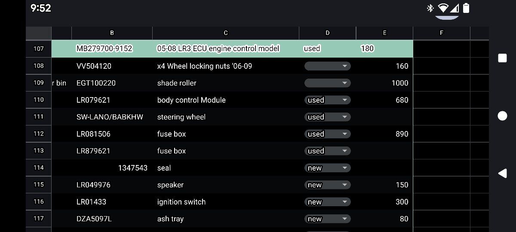Click row 114 number header
Screen dimensions: 516x232
[x=39, y=168]
